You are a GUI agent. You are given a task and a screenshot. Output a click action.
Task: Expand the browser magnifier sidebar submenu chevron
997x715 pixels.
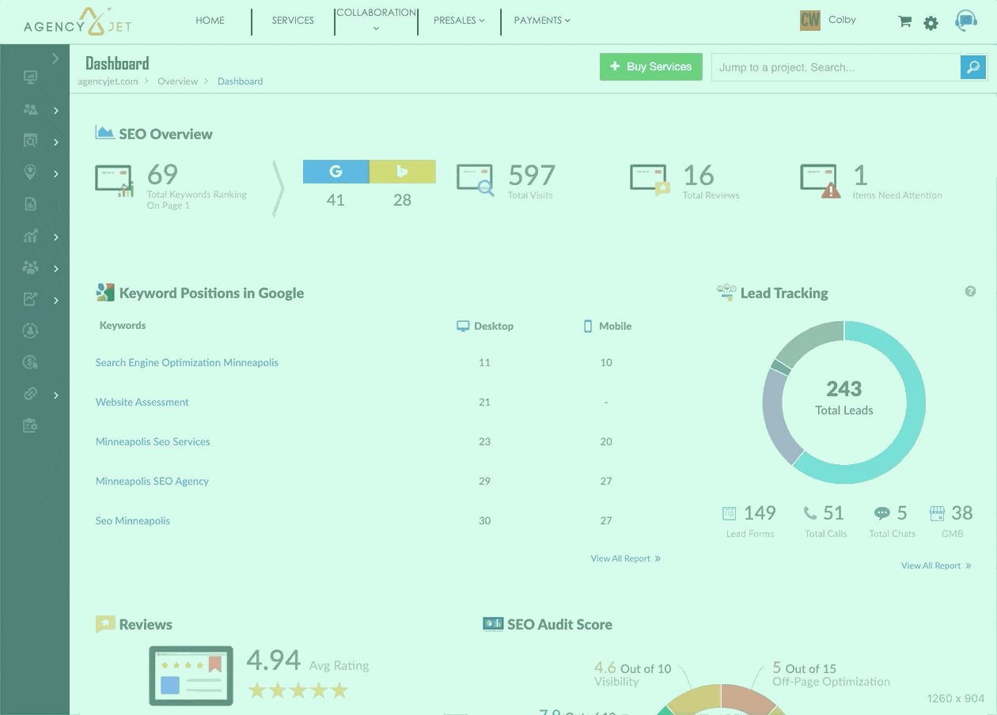(56, 142)
